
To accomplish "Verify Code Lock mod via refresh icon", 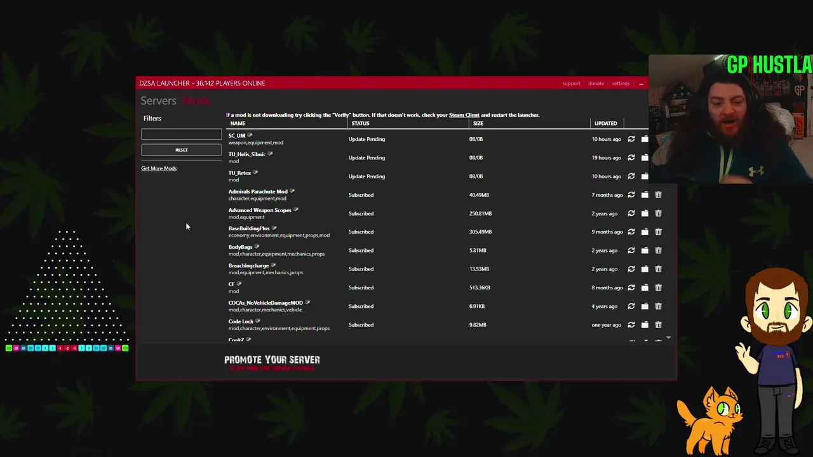I will (x=631, y=325).
